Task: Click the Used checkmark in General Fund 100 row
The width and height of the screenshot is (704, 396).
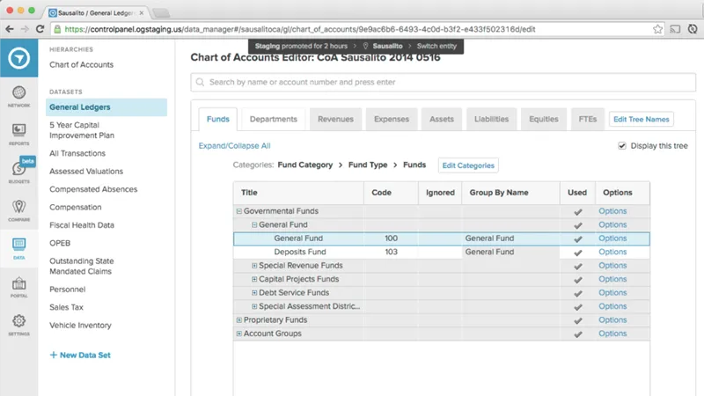Action: point(578,238)
